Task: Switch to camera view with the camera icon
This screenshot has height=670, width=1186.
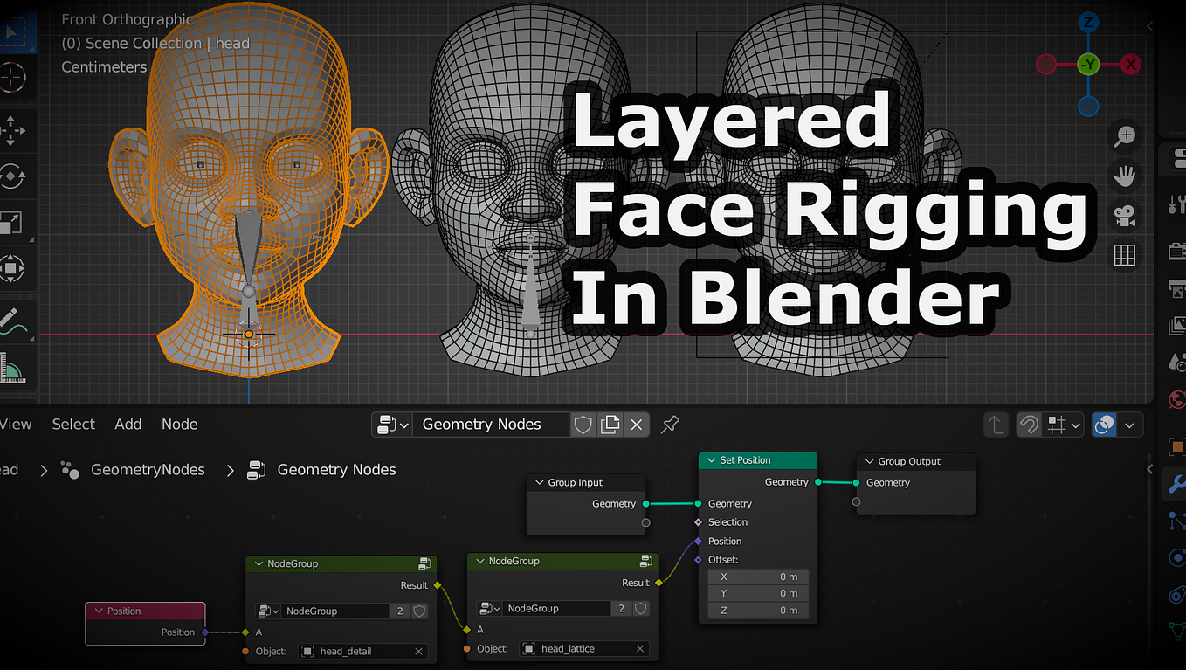Action: click(x=1124, y=216)
